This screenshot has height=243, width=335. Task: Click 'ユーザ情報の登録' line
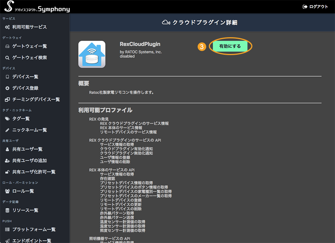[x=115, y=157]
